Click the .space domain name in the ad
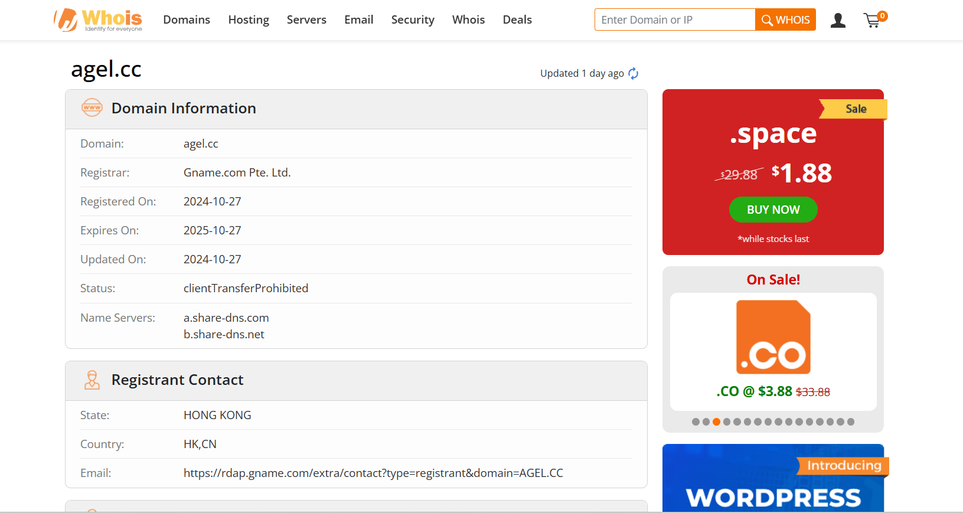The height and width of the screenshot is (513, 963). tap(773, 134)
